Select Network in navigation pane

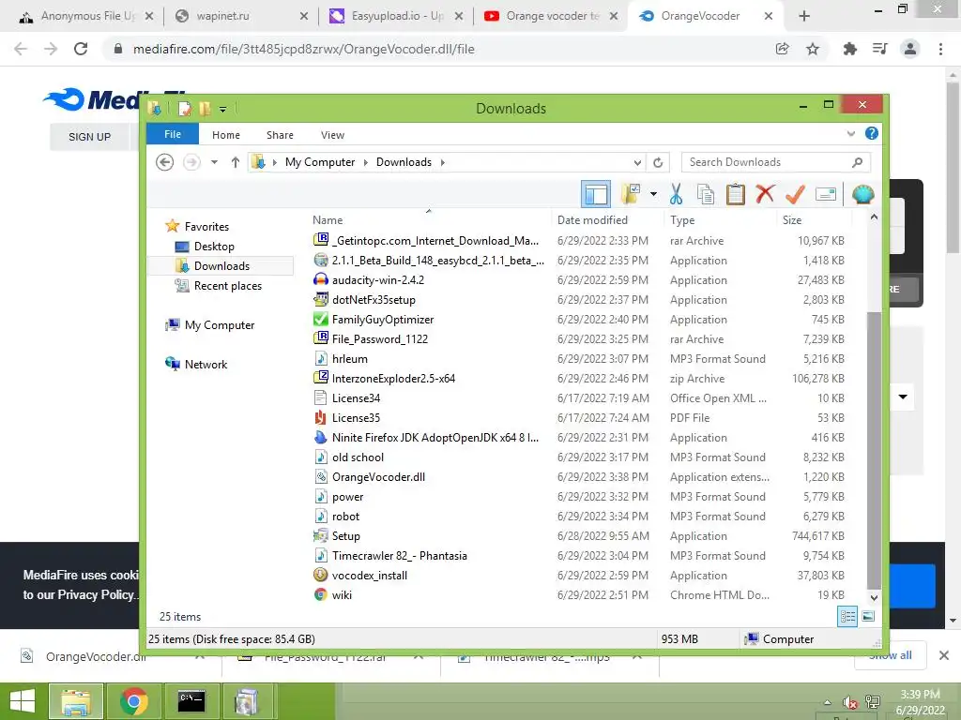click(206, 365)
